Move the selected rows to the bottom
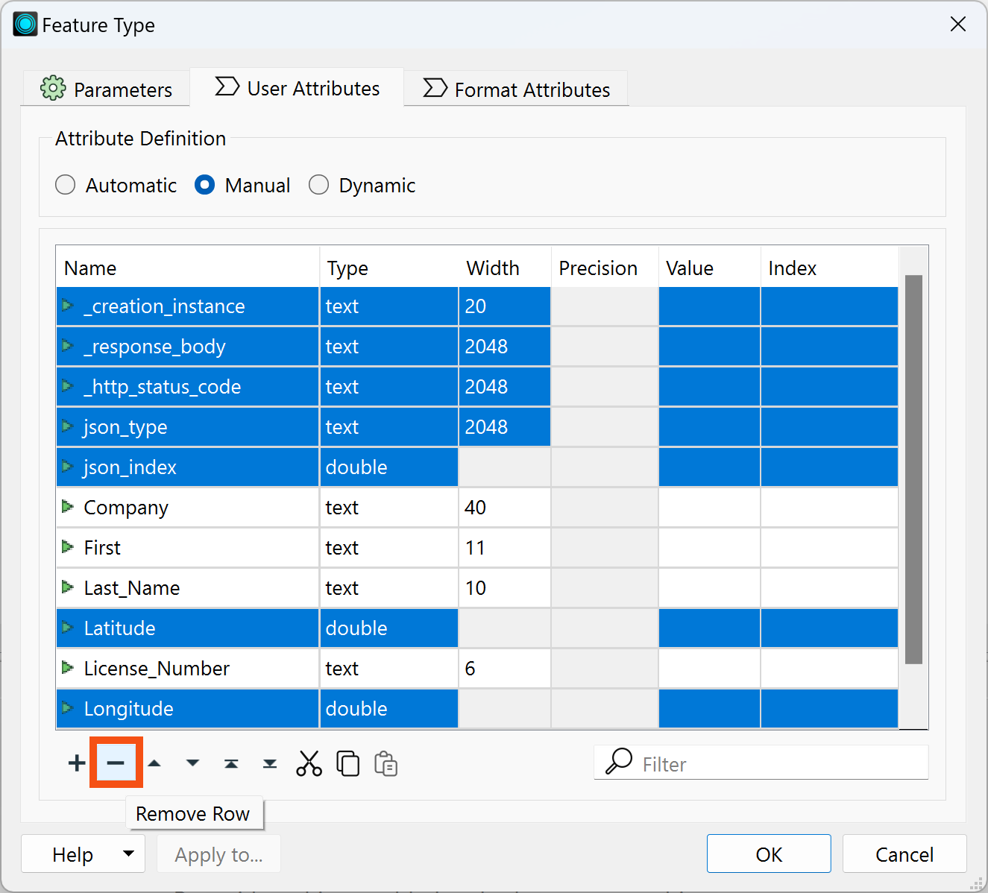 pyautogui.click(x=270, y=763)
